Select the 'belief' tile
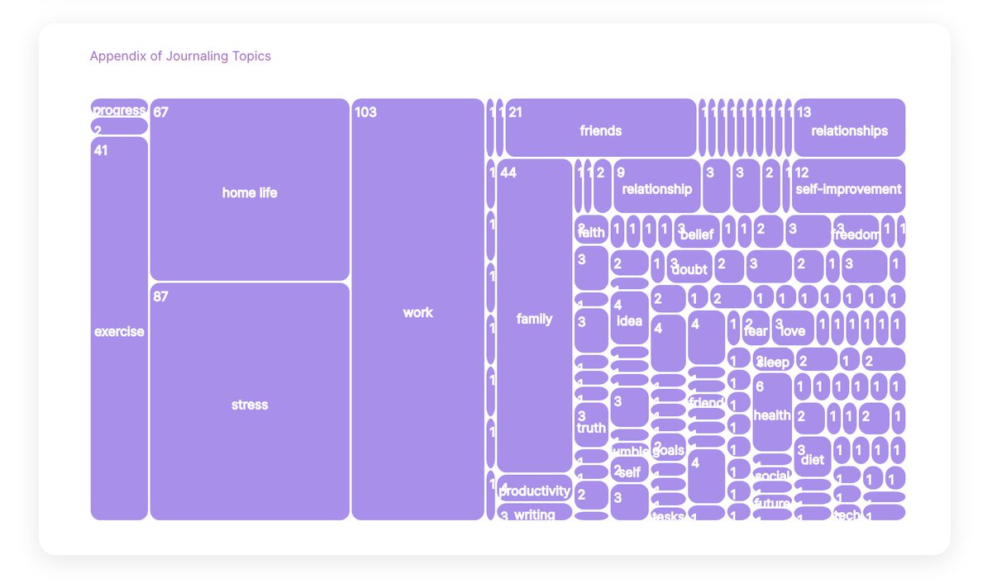992x588 pixels. pyautogui.click(x=696, y=232)
